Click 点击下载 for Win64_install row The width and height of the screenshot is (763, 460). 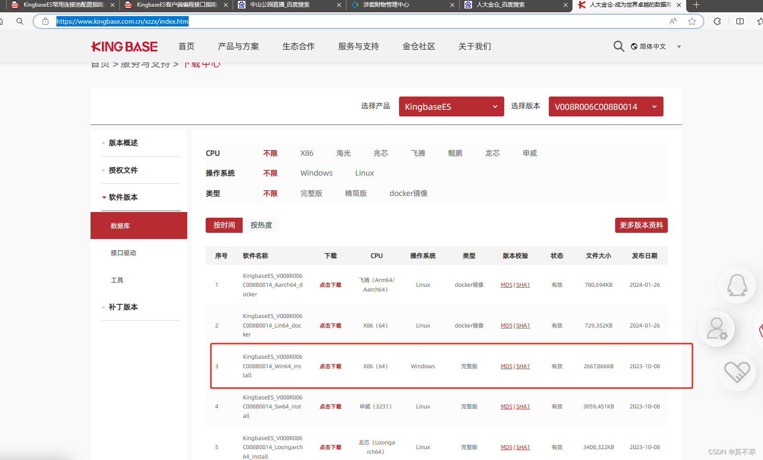click(330, 366)
